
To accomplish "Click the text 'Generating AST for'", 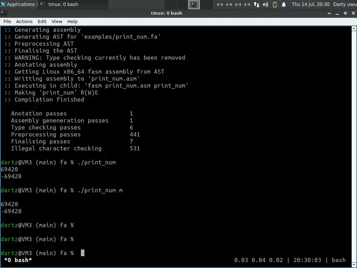I will click(46, 37).
